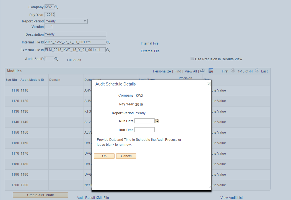Click View All in the Modules header

(x=191, y=71)
